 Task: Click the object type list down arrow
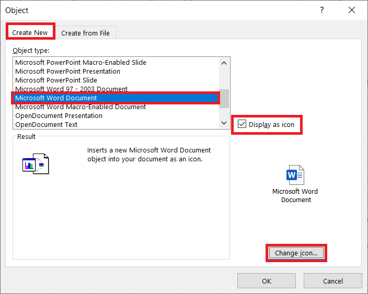[224, 123]
